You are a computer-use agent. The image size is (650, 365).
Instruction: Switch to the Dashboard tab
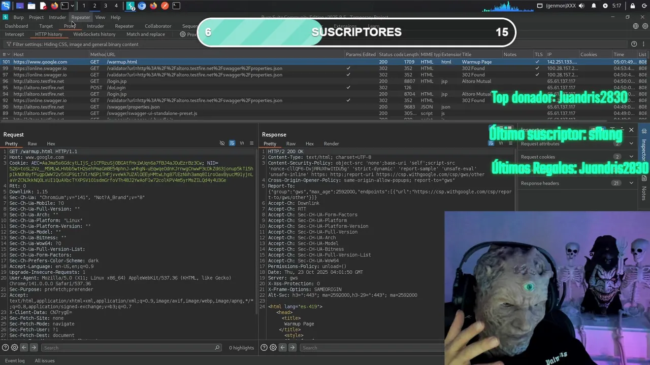[17, 26]
